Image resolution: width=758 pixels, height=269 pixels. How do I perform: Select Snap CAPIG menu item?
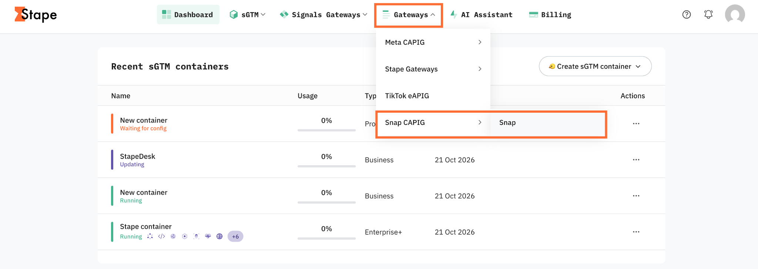tap(433, 123)
